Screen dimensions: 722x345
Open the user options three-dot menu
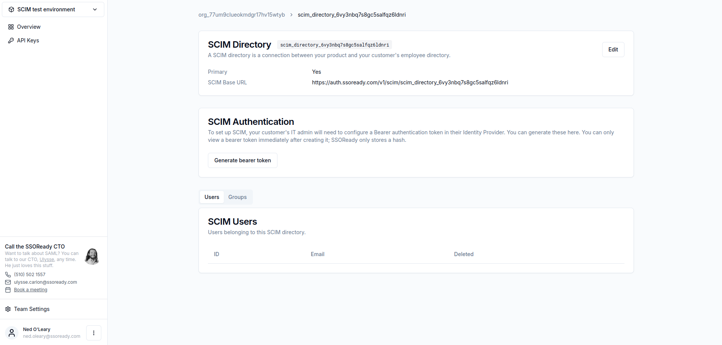[94, 333]
